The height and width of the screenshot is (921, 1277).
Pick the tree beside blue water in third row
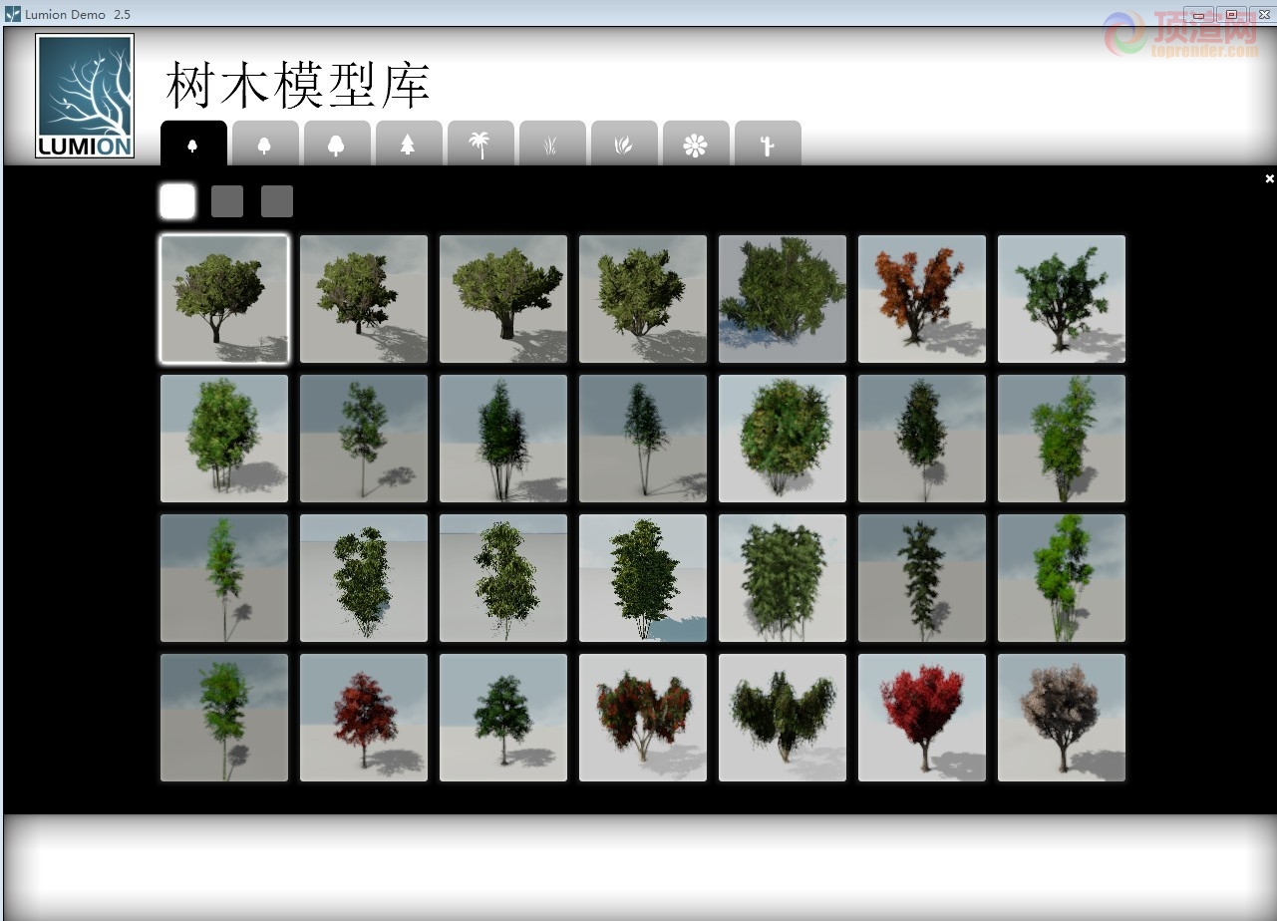(643, 578)
